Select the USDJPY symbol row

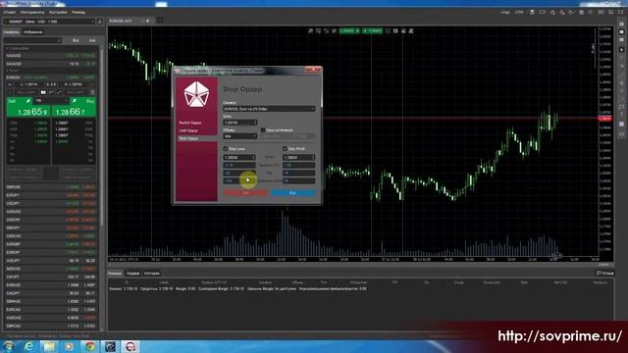pyautogui.click(x=50, y=203)
